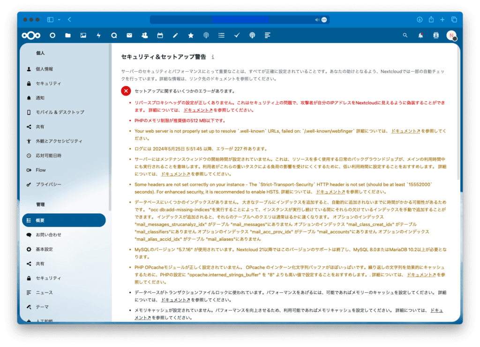Screen dimensions: 480x347
Task: Select 個人情報 in the sidebar
Action: [x=45, y=69]
